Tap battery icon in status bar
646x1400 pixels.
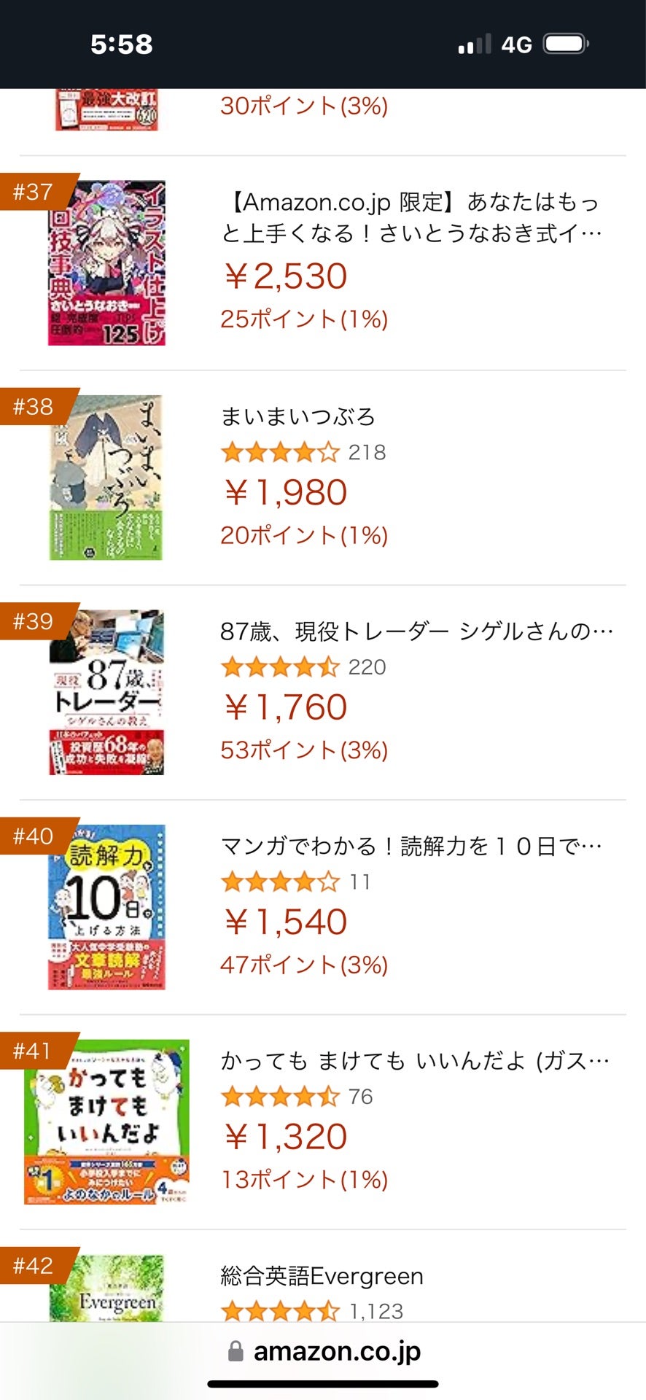pyautogui.click(x=567, y=44)
